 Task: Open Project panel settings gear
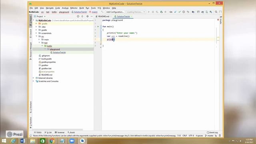88,16
